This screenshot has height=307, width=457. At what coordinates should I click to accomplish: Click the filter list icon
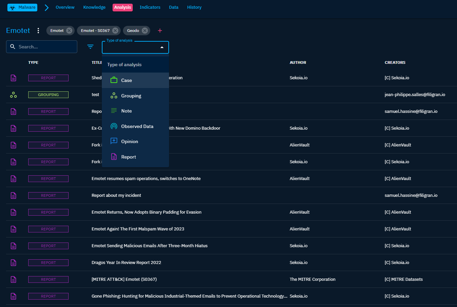tap(90, 47)
